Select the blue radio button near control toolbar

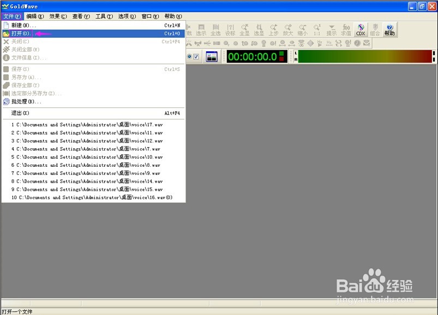pyautogui.click(x=189, y=57)
